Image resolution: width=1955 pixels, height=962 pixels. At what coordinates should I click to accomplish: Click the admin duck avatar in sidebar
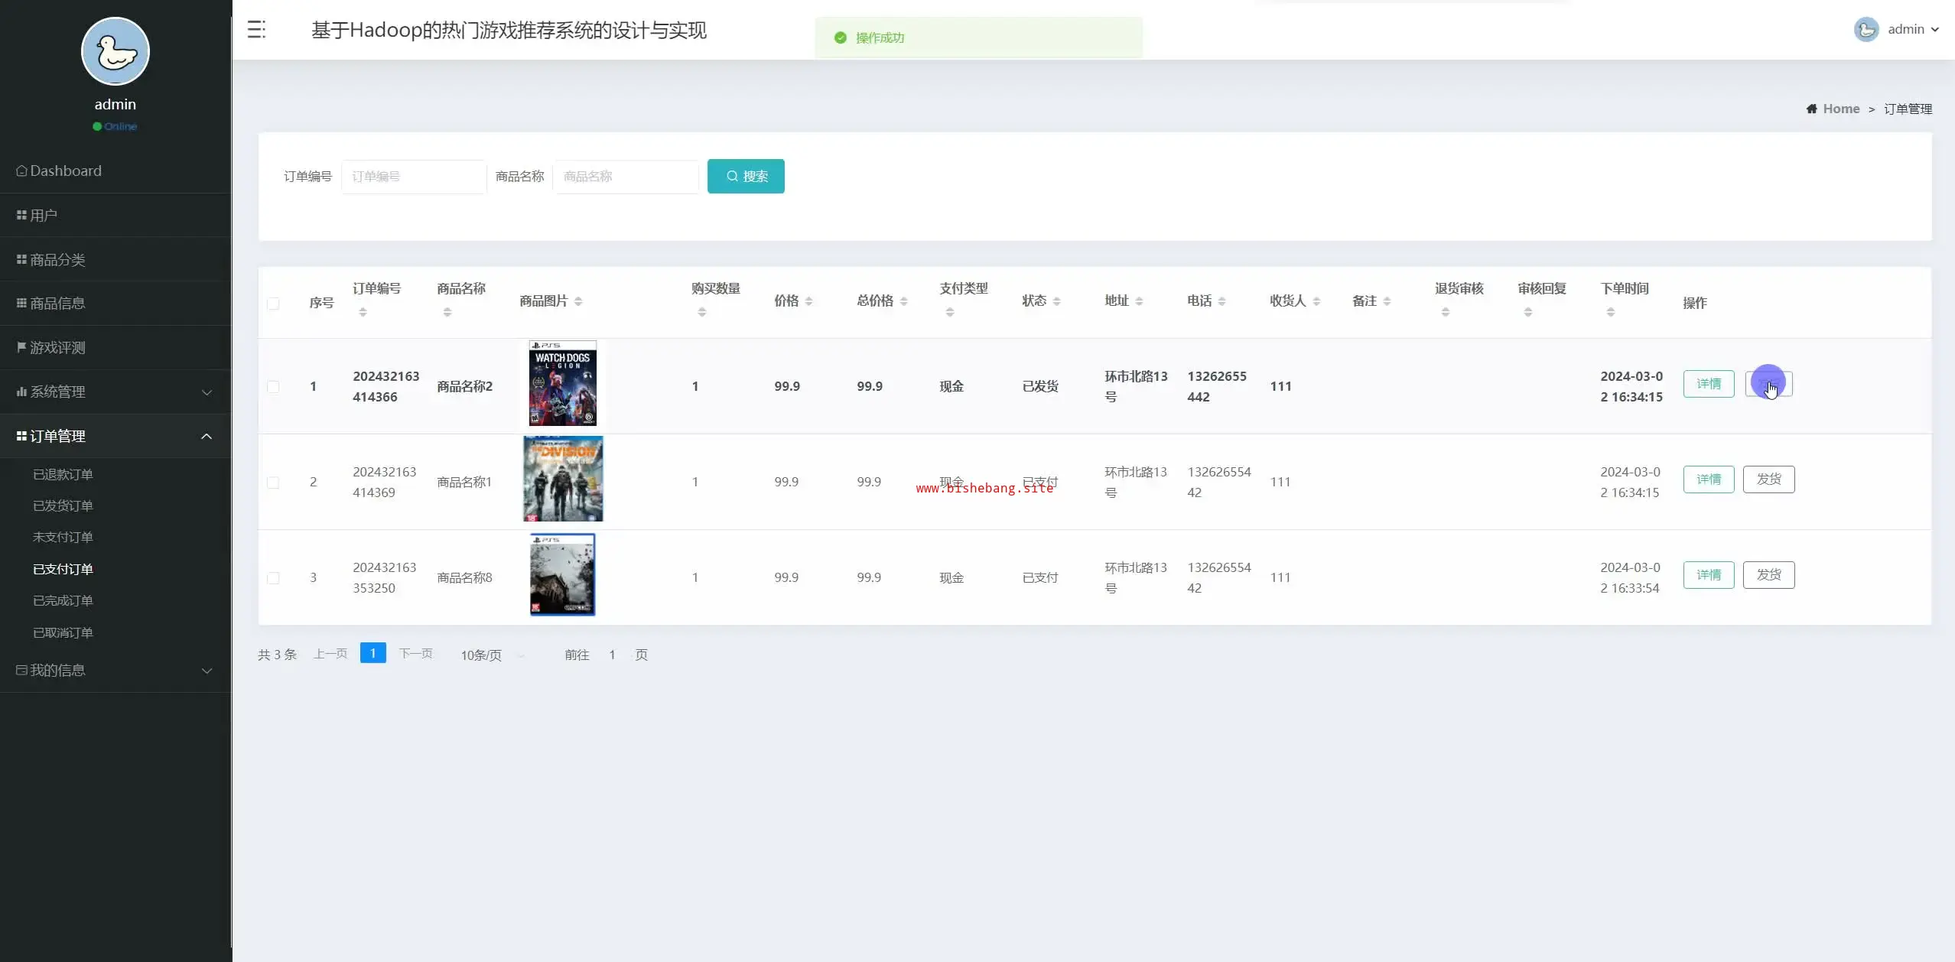(x=115, y=52)
